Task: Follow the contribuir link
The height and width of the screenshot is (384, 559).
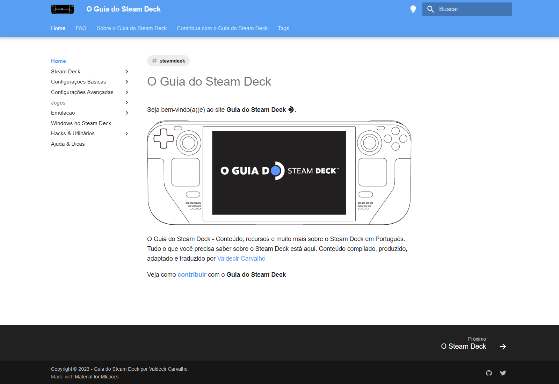Action: 192,275
